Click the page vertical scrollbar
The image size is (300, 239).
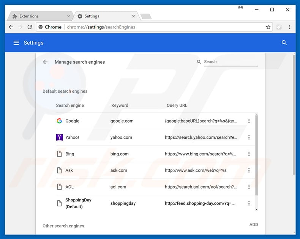(294, 115)
